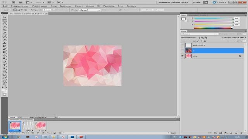
Task: Switch to 'Дизайн' workspace
Action: click(196, 2)
